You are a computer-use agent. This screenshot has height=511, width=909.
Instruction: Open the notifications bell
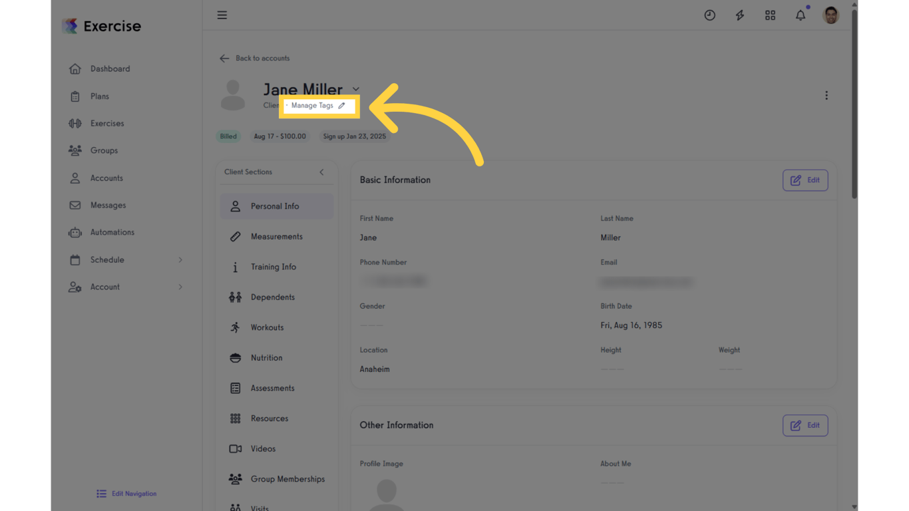coord(800,15)
